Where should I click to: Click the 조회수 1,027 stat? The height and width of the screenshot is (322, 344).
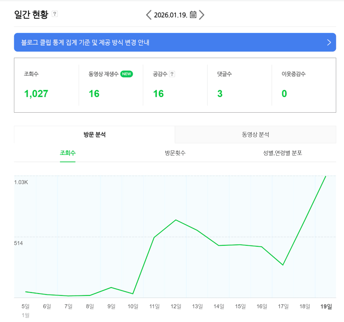36,94
